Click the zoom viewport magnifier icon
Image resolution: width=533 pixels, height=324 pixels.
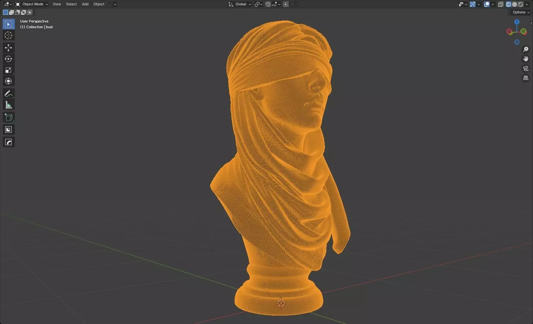pyautogui.click(x=526, y=49)
